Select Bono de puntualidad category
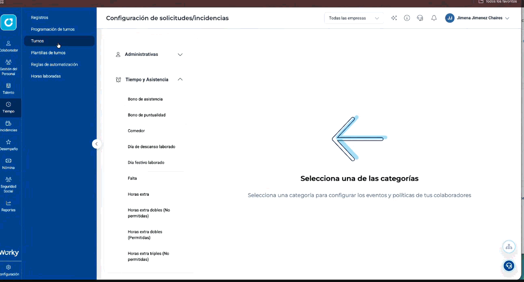524x282 pixels. tap(147, 115)
